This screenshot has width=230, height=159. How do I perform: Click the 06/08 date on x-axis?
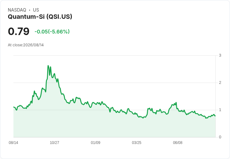(x=177, y=142)
